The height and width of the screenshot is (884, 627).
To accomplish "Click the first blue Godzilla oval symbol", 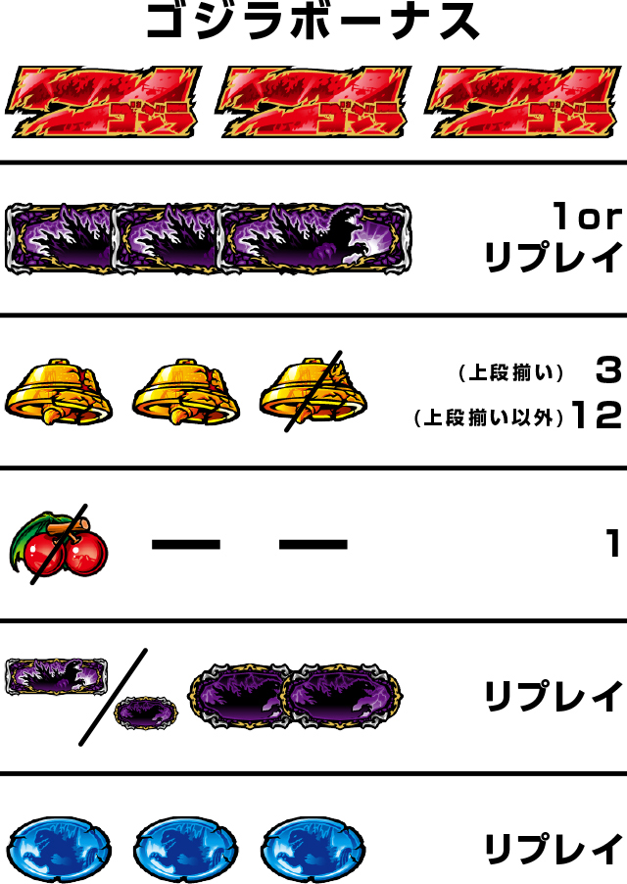I will (61, 850).
